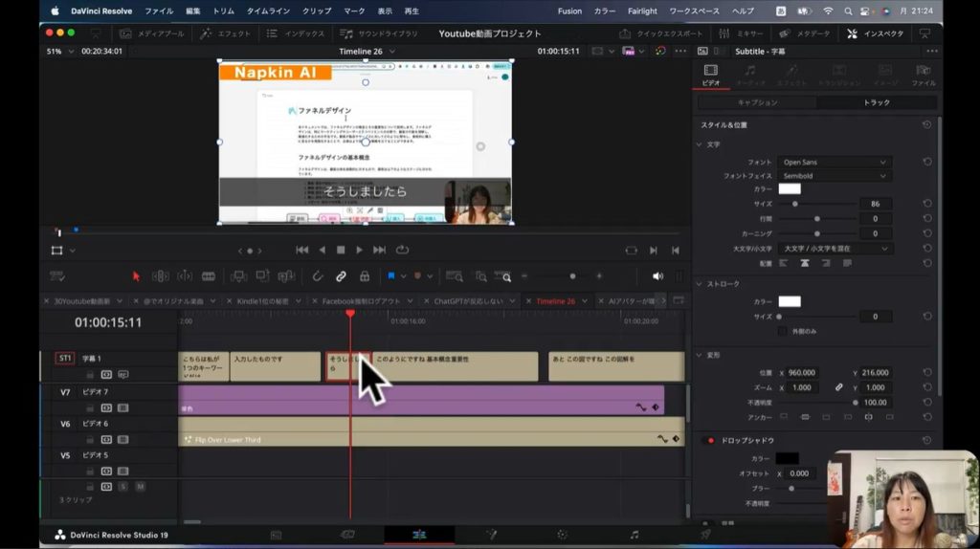Lock the 字幕 1 subtitle track
This screenshot has height=549, width=980.
pos(91,375)
